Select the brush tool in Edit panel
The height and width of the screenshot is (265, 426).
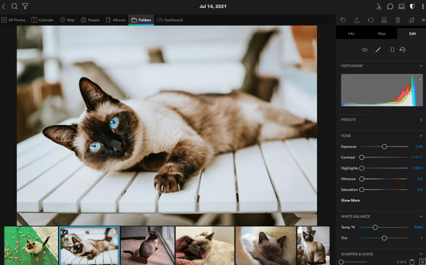click(x=378, y=50)
